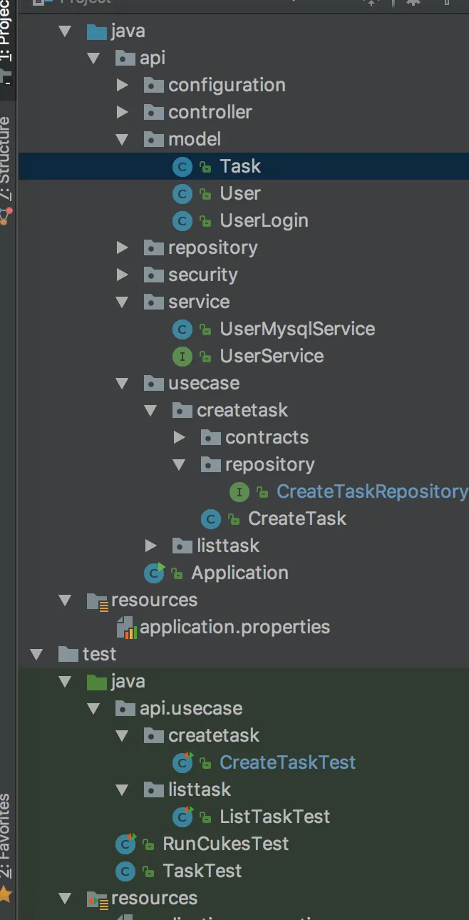Expand the listtask package under usecase

[151, 546]
